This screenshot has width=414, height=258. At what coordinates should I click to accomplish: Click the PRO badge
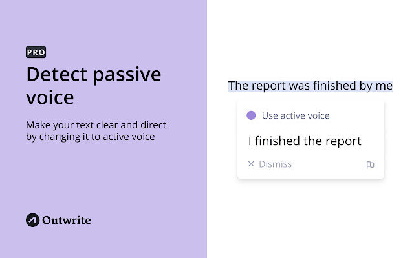click(x=36, y=53)
